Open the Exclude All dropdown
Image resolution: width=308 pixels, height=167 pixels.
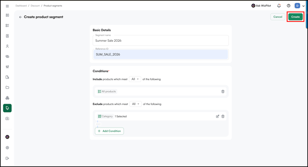tap(136, 104)
